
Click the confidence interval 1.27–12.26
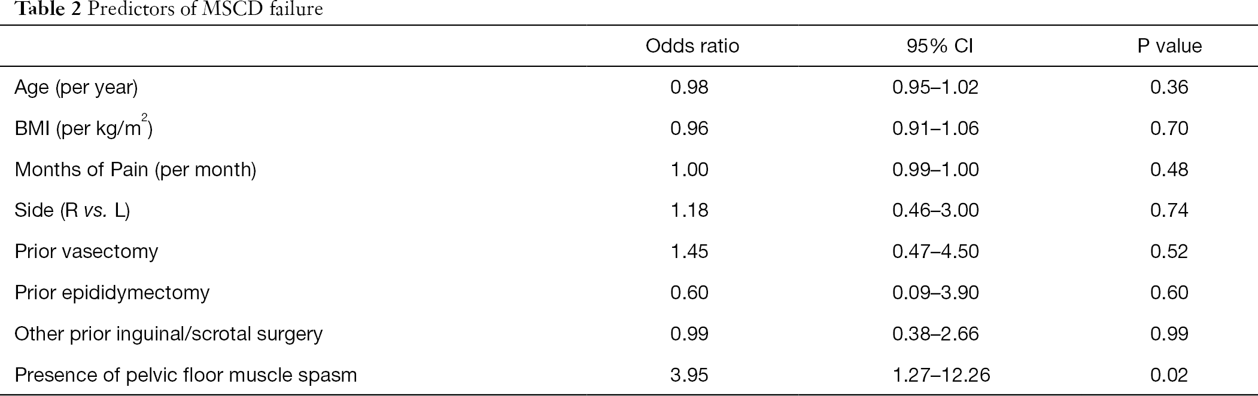click(x=941, y=375)
